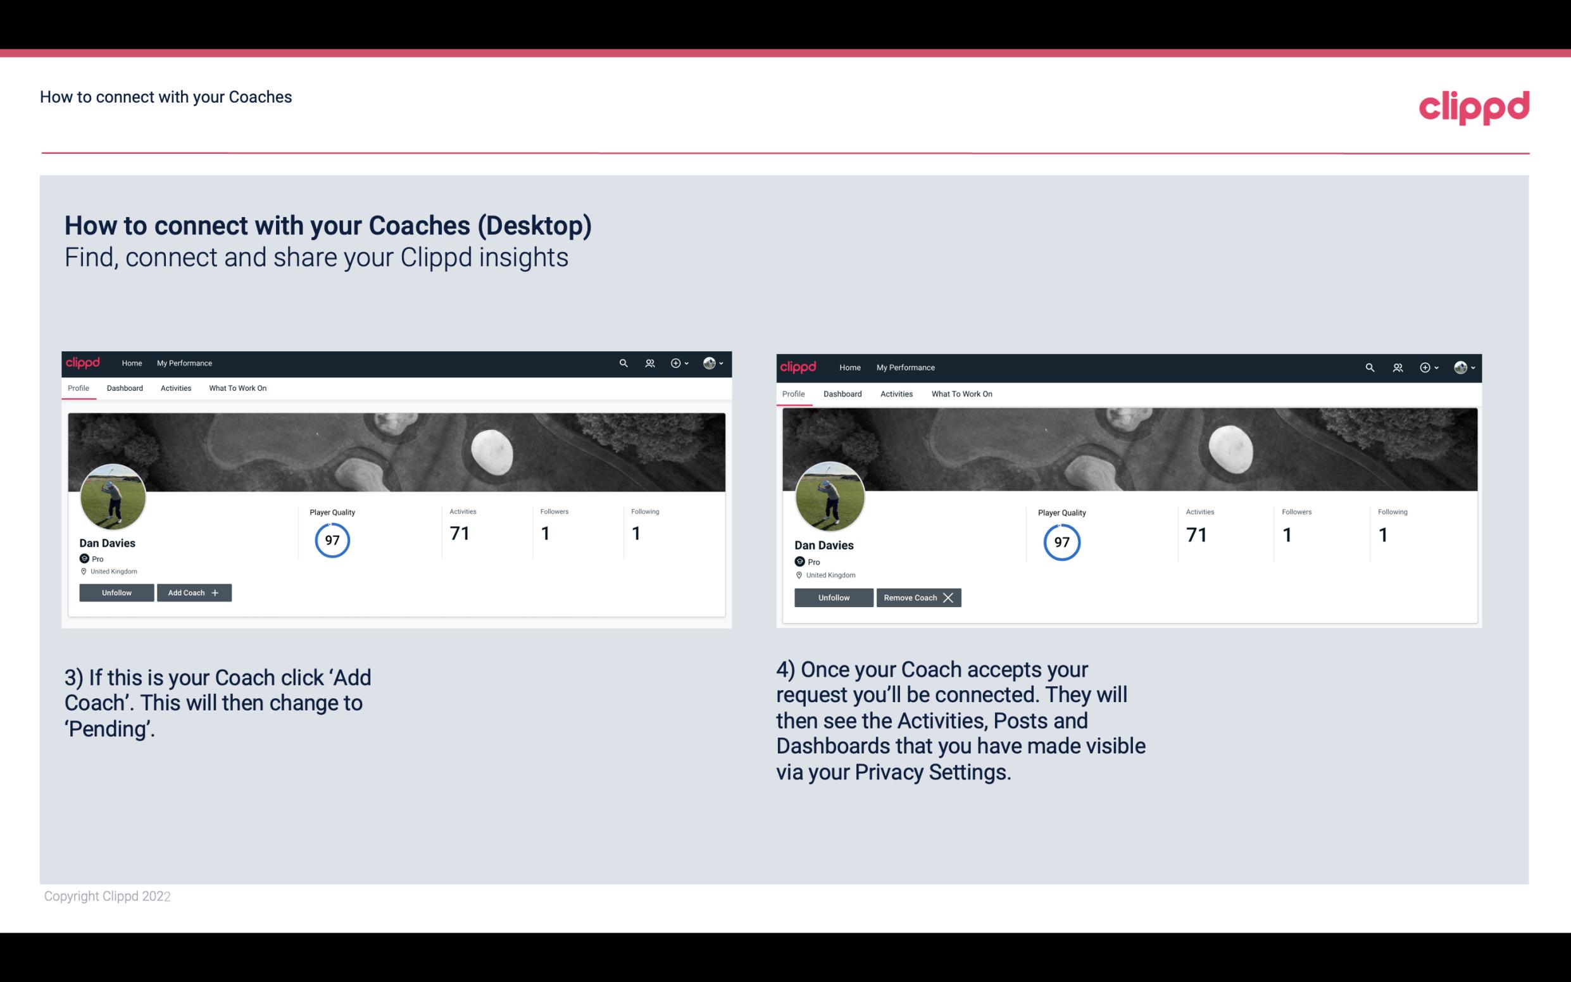Click 'My Performance' menu item left navbar

(x=184, y=363)
